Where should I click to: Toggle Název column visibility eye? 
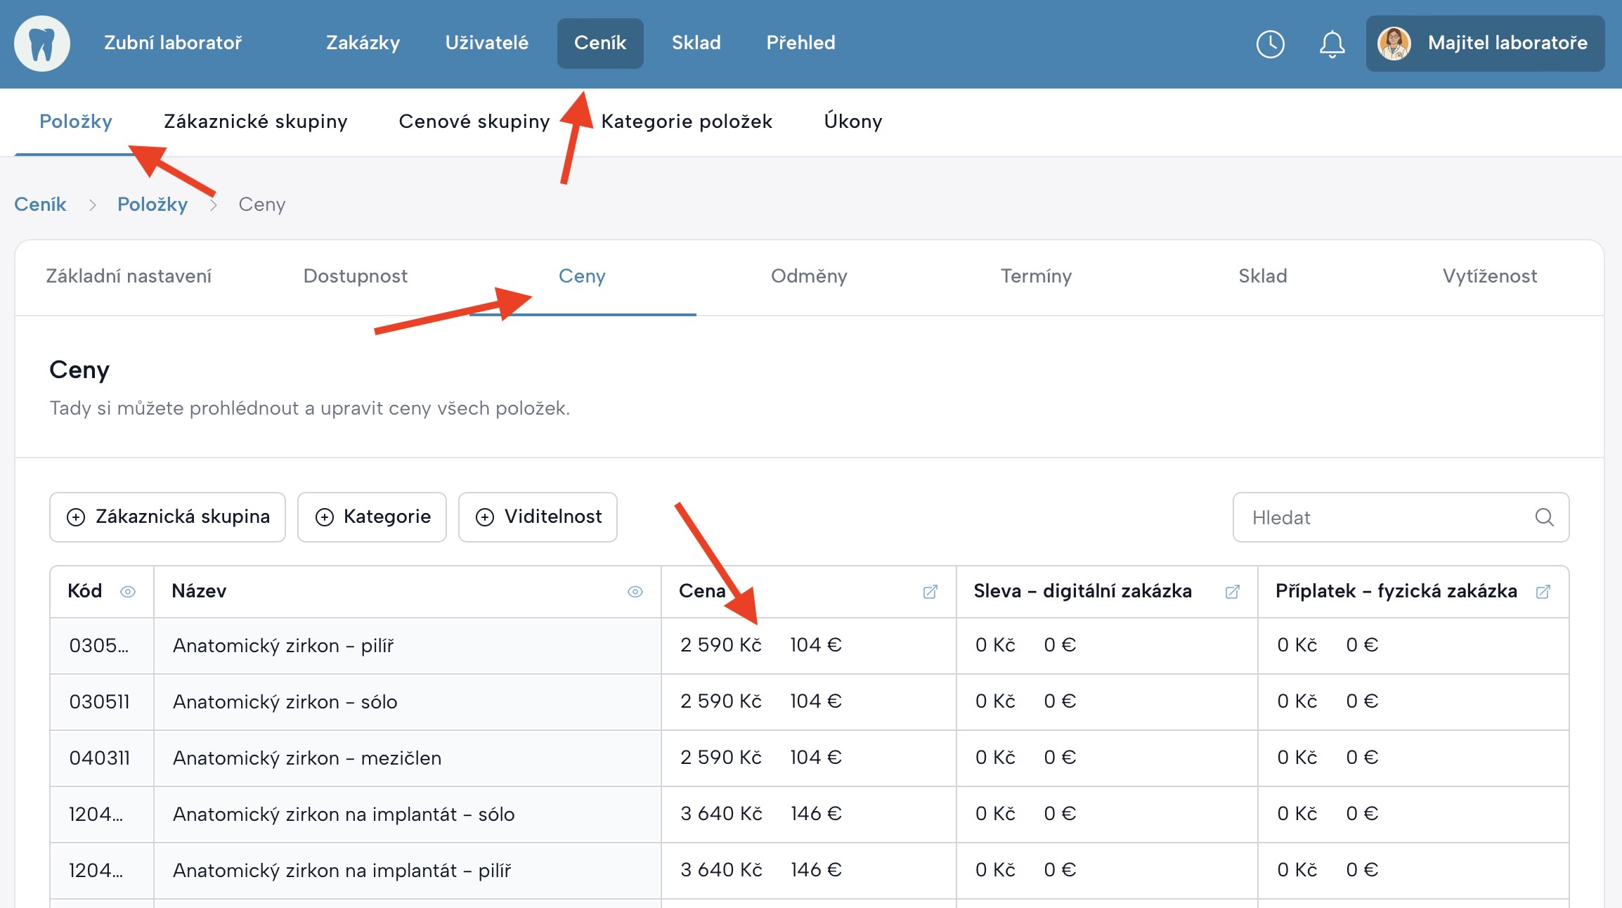click(635, 592)
